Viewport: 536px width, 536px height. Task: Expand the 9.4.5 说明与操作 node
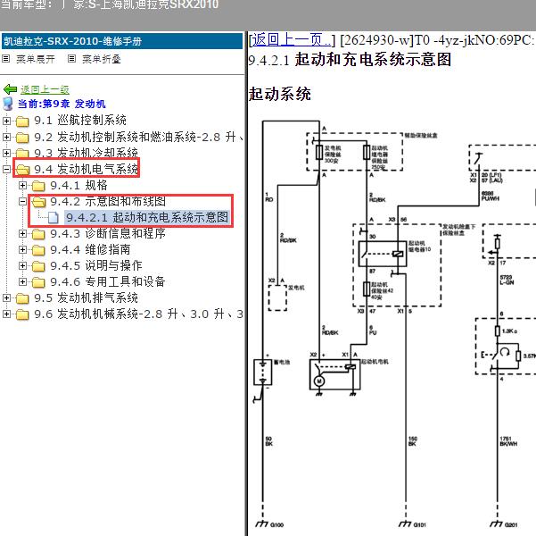[x=22, y=266]
